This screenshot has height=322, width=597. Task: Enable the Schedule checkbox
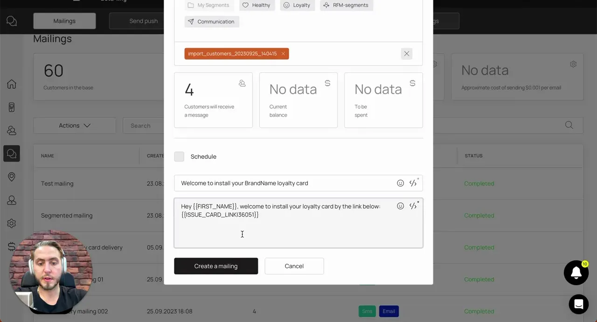click(179, 157)
